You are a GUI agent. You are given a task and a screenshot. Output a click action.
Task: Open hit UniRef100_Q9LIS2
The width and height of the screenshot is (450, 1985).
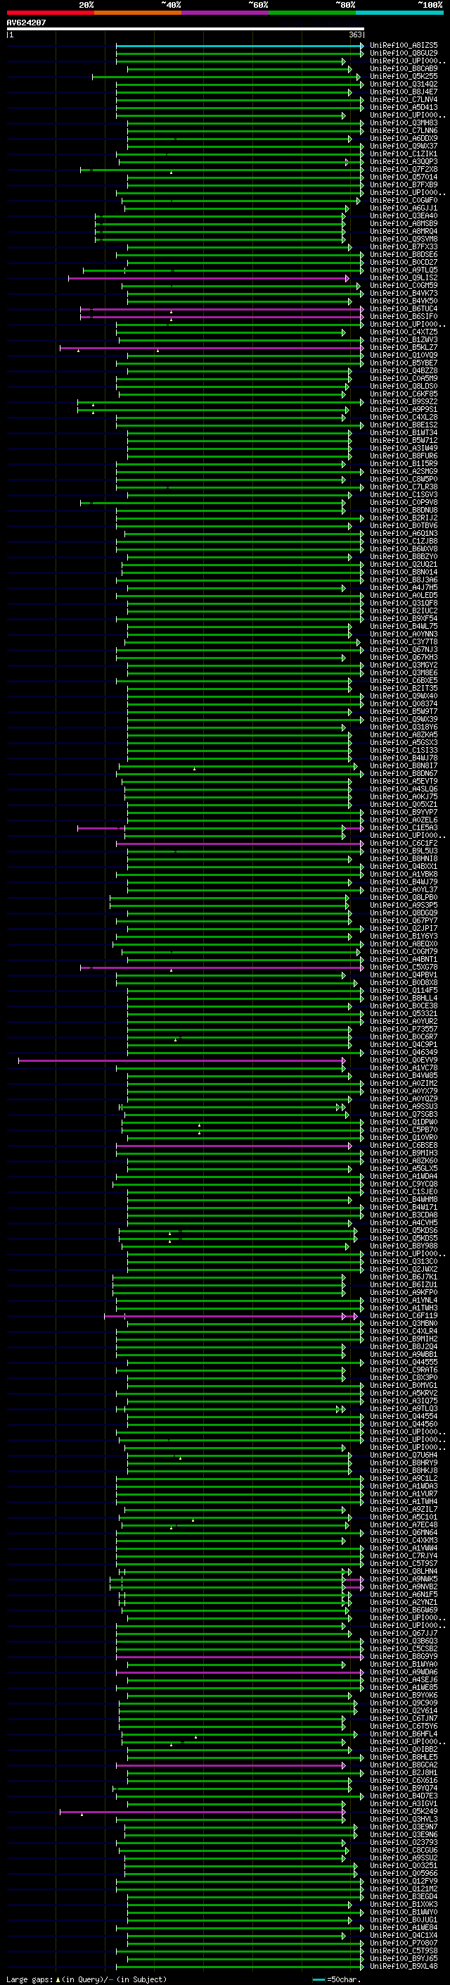[404, 278]
